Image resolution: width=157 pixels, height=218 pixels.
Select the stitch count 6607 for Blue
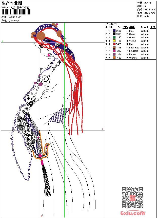pyautogui.click(x=119, y=31)
